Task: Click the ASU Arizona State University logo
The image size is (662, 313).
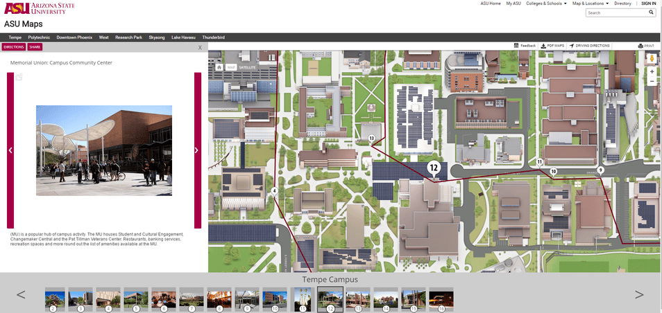Action: click(40, 8)
